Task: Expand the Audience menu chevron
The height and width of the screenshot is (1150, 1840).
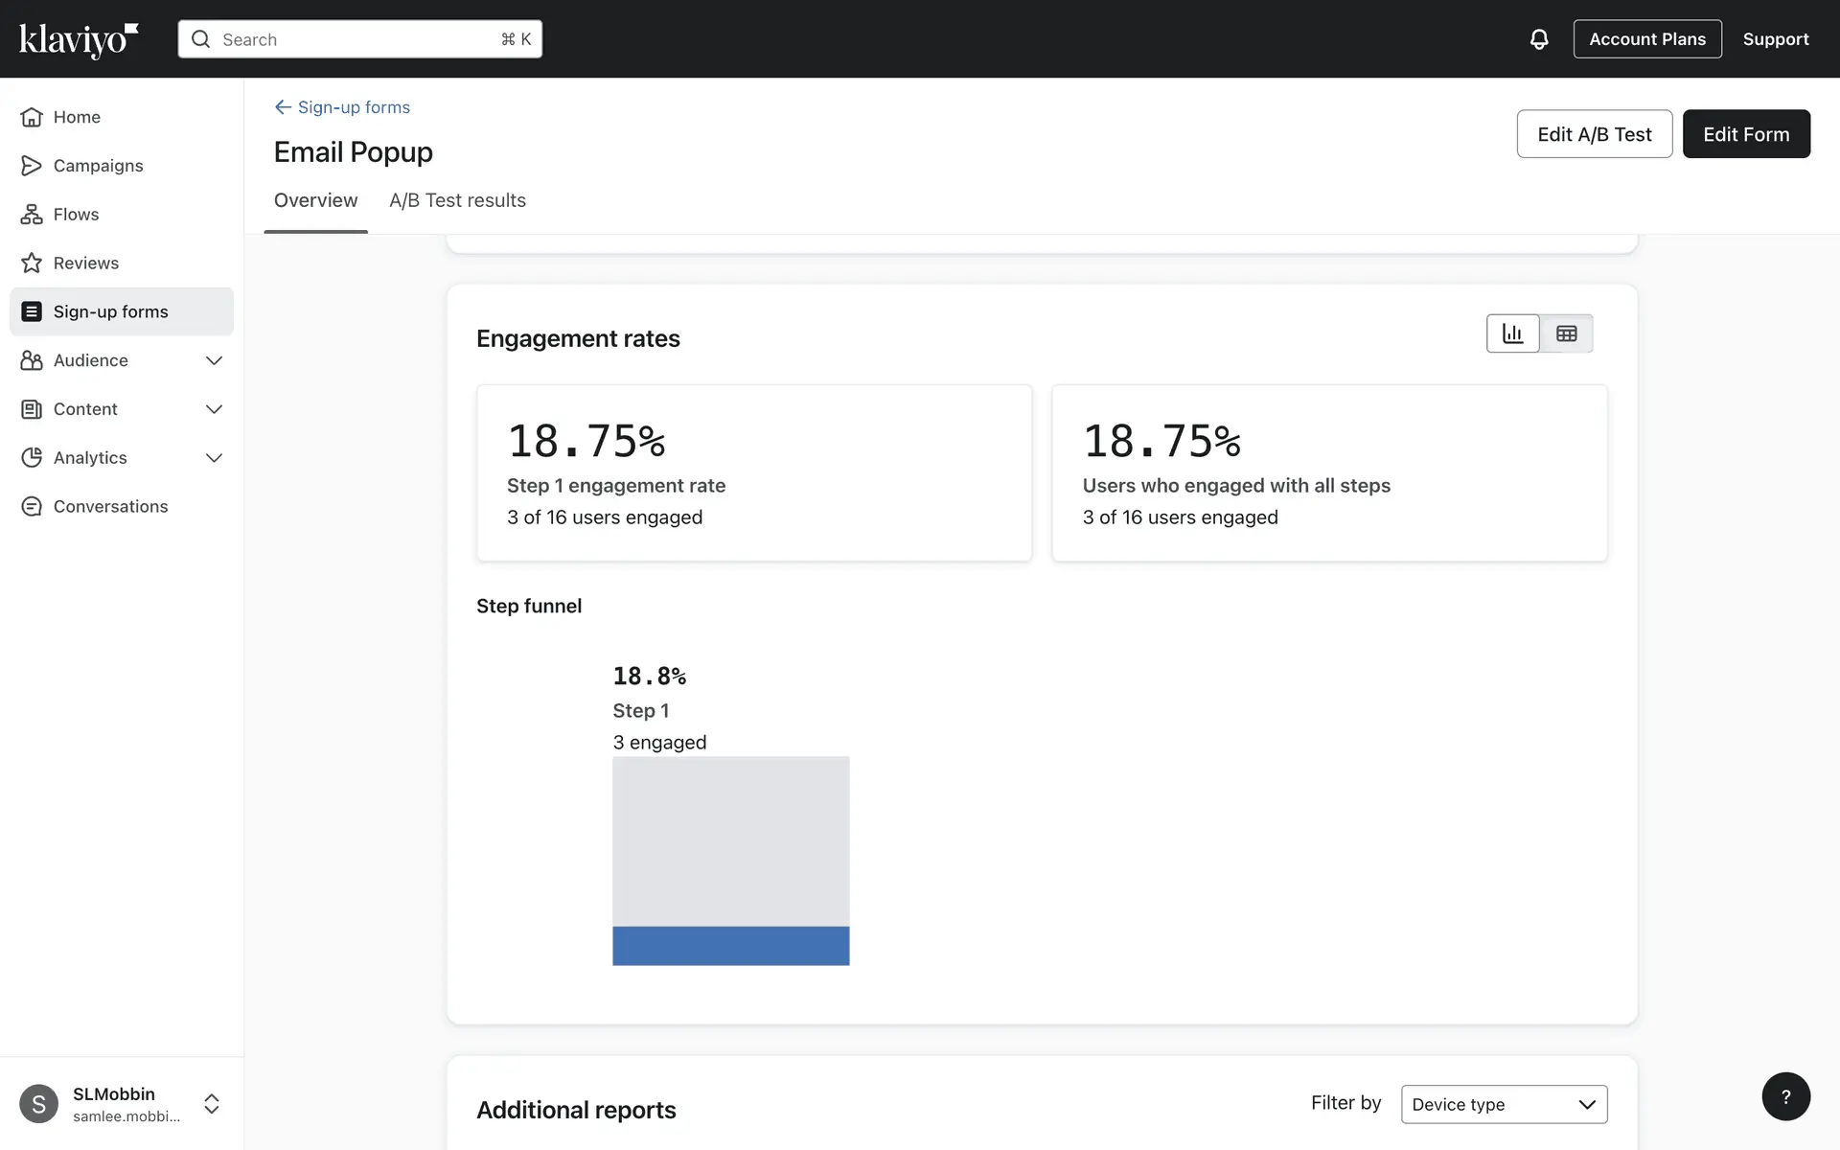Action: tap(214, 360)
